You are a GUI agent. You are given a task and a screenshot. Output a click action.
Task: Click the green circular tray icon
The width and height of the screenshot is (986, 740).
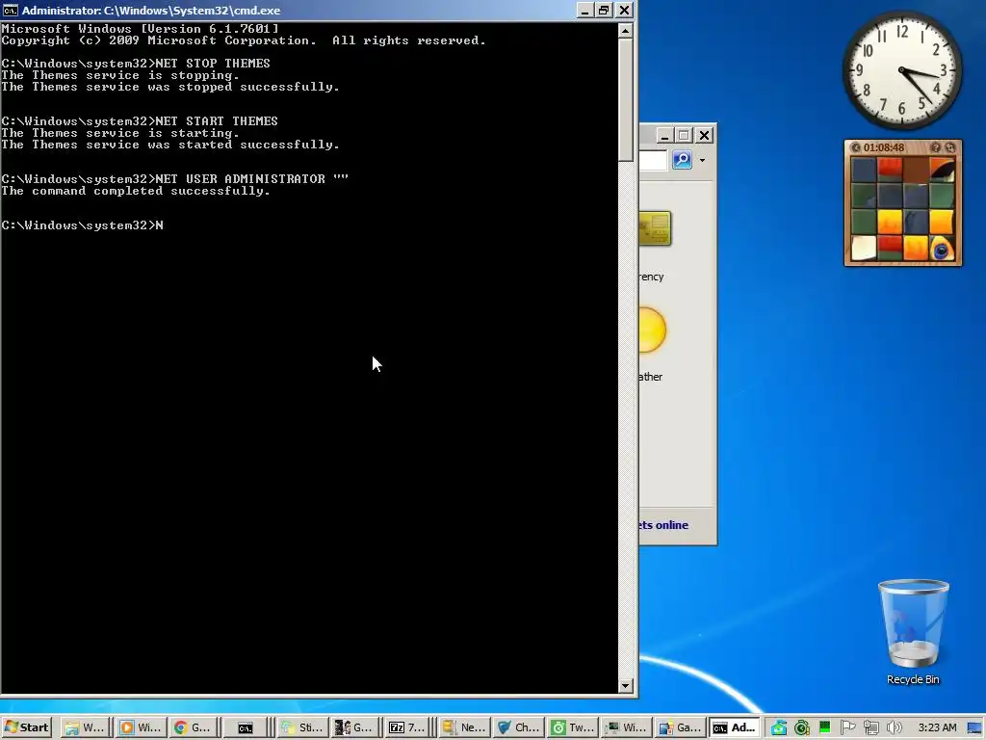point(802,728)
